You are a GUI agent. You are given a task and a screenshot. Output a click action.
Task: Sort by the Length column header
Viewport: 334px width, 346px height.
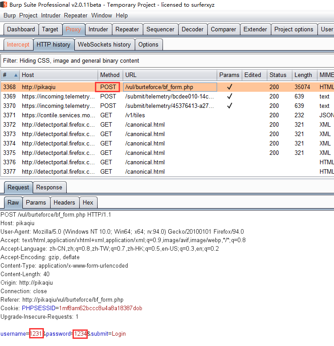(x=304, y=75)
